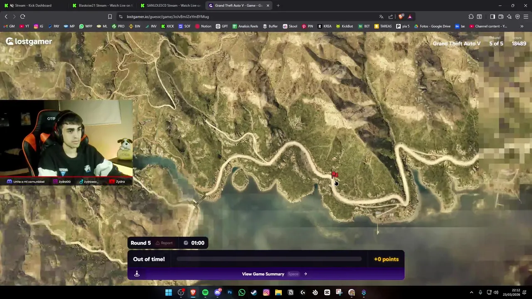Open the Analisis Reels bookmark
The image size is (532, 299).
[x=245, y=26]
